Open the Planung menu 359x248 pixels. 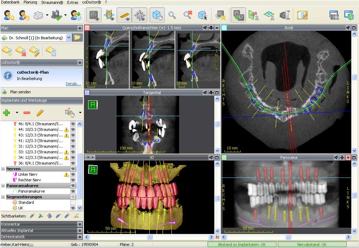coord(31,2)
